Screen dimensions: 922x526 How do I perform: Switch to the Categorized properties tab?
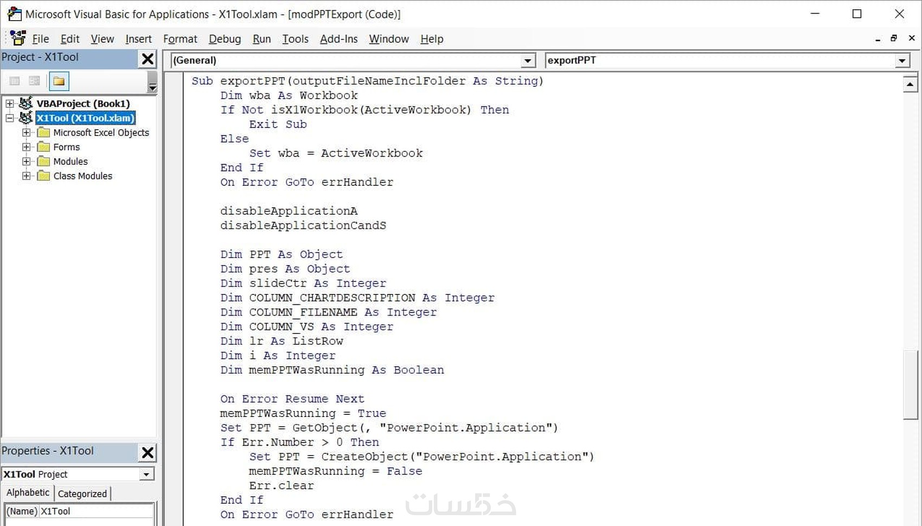point(82,493)
